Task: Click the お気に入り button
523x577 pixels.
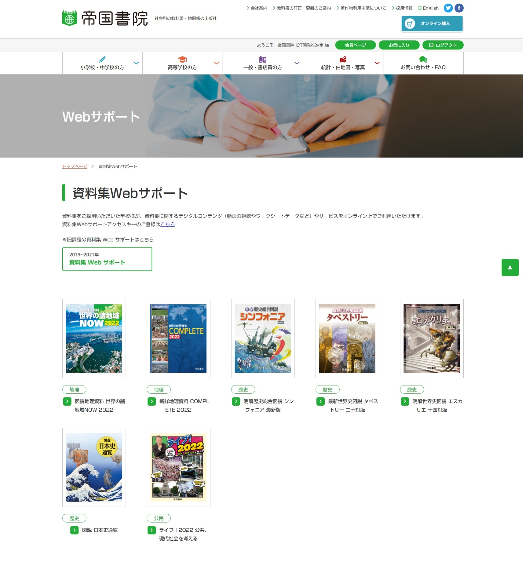Action: coord(399,45)
